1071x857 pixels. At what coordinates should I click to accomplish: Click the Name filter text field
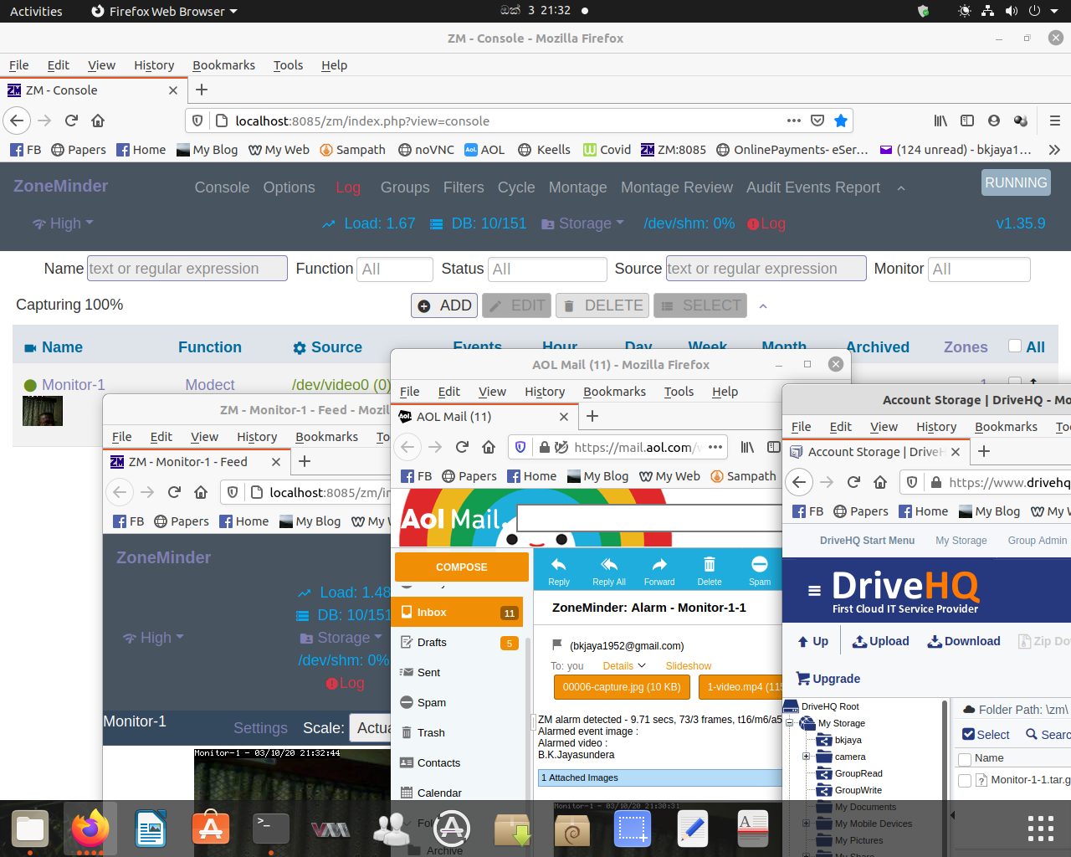(187, 269)
